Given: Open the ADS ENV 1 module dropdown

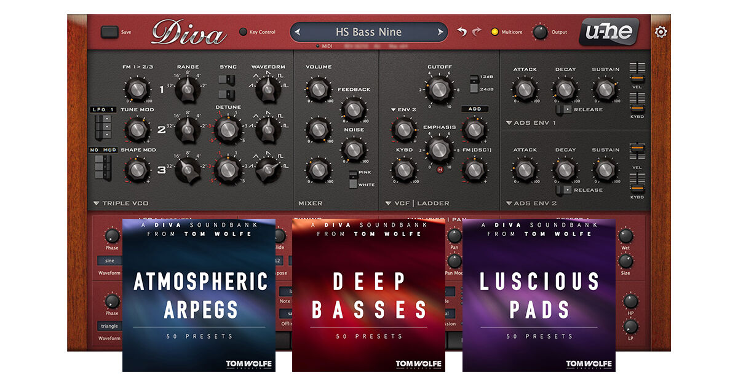Looking at the screenshot, I should (x=509, y=123).
